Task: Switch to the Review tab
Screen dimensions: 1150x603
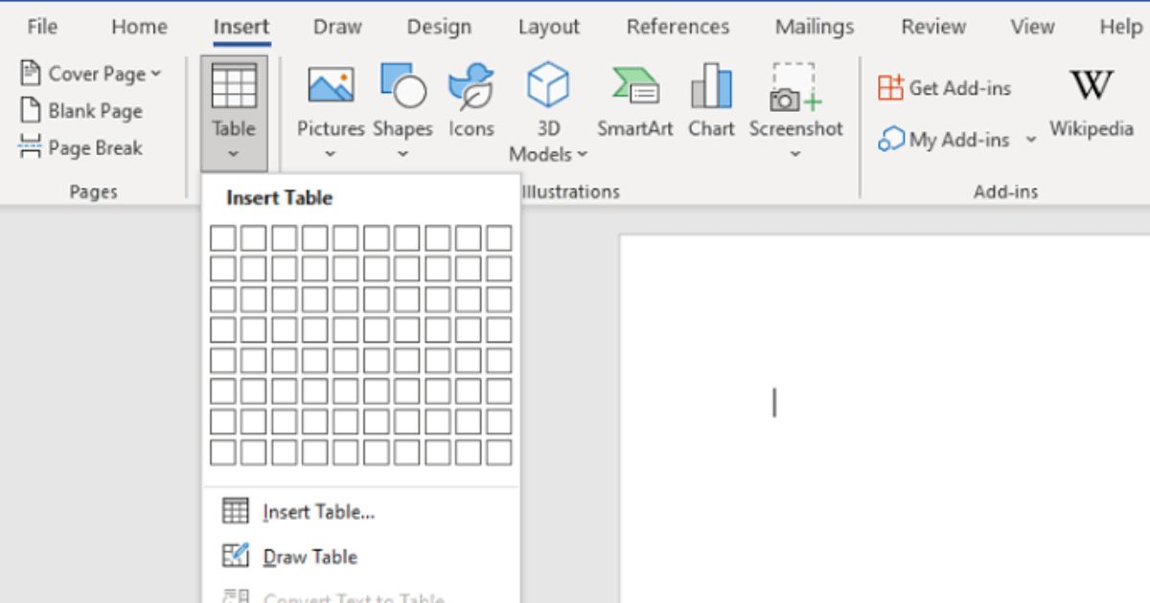Action: click(x=933, y=27)
